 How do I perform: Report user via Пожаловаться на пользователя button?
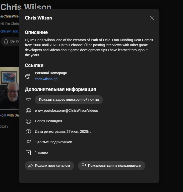point(112,166)
